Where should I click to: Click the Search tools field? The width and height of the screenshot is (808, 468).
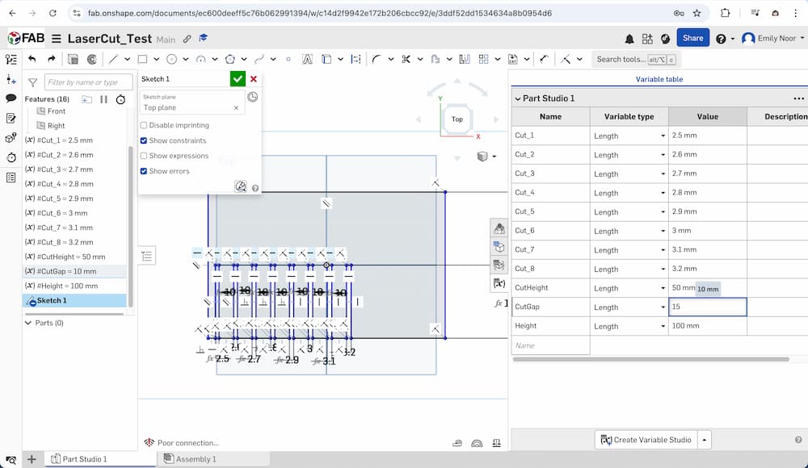pos(635,59)
